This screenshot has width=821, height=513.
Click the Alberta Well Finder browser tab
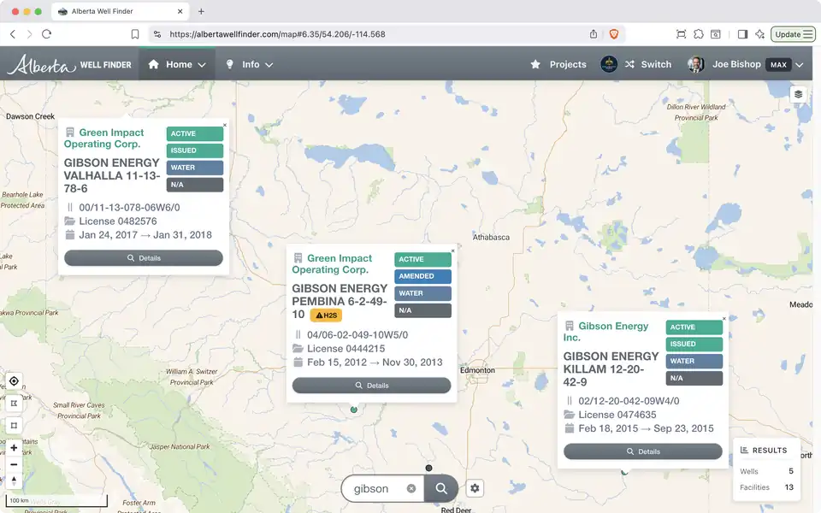[121, 11]
